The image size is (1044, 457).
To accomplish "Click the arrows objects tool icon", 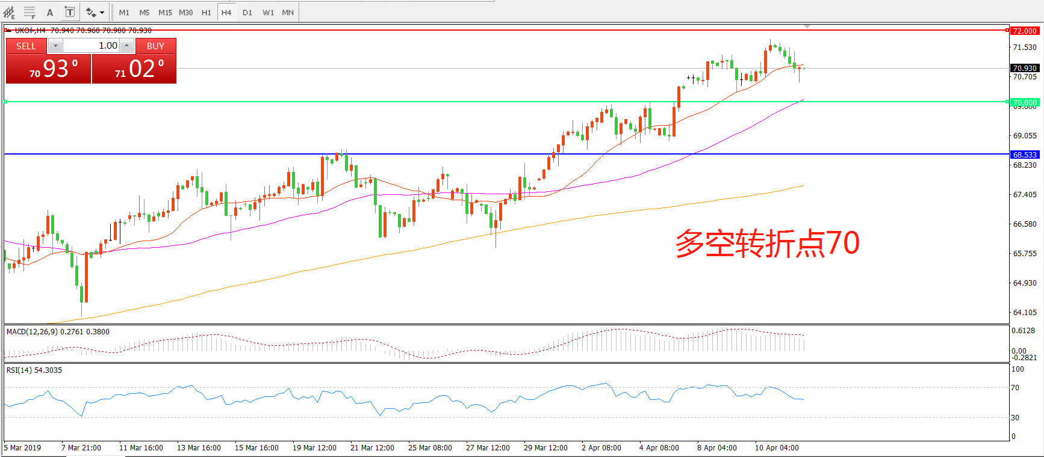I will click(90, 12).
